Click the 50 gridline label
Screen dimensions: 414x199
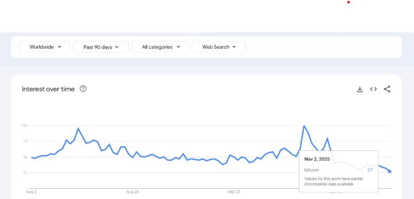(x=24, y=157)
